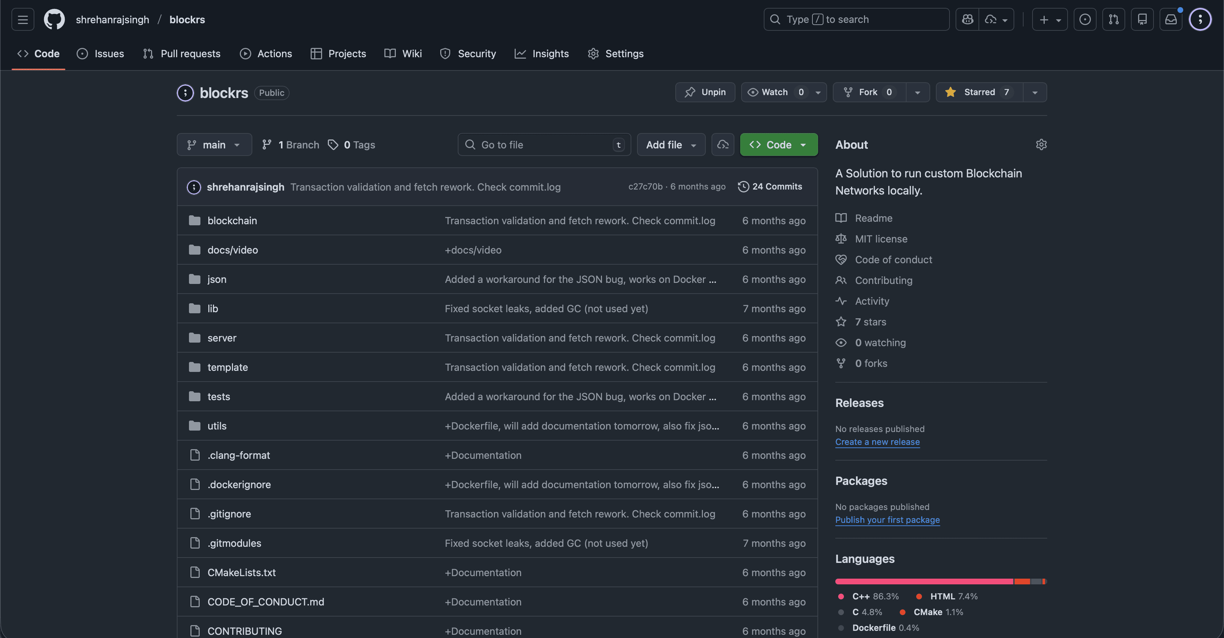Open the main branch dropdown
Viewport: 1224px width, 638px height.
(214, 145)
